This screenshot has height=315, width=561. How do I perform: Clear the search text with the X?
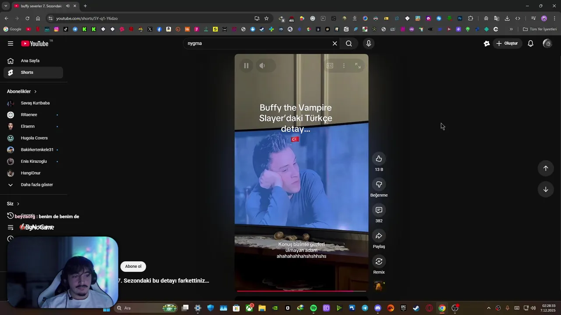pyautogui.click(x=335, y=43)
